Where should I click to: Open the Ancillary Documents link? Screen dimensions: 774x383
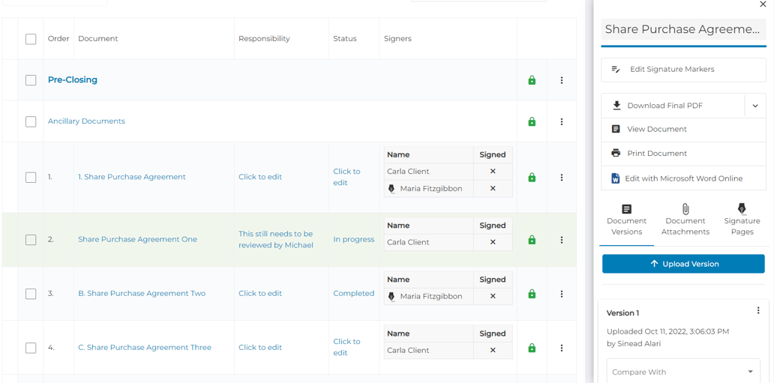(x=86, y=121)
